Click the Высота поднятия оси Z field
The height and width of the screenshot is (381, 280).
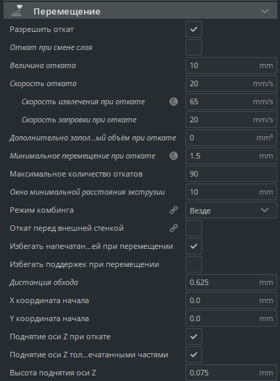pos(231,373)
